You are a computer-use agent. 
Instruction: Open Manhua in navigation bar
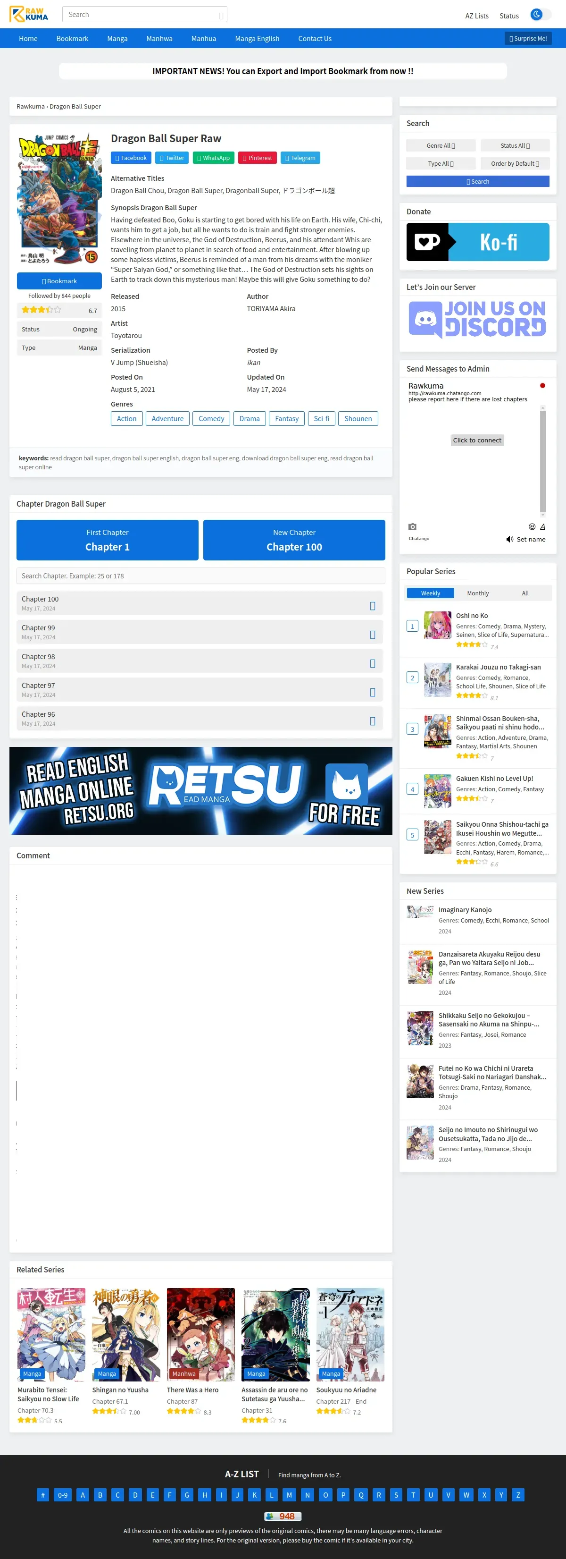[204, 39]
